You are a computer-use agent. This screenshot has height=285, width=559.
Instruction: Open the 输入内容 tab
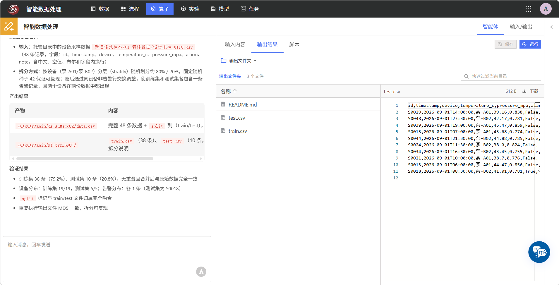click(235, 44)
